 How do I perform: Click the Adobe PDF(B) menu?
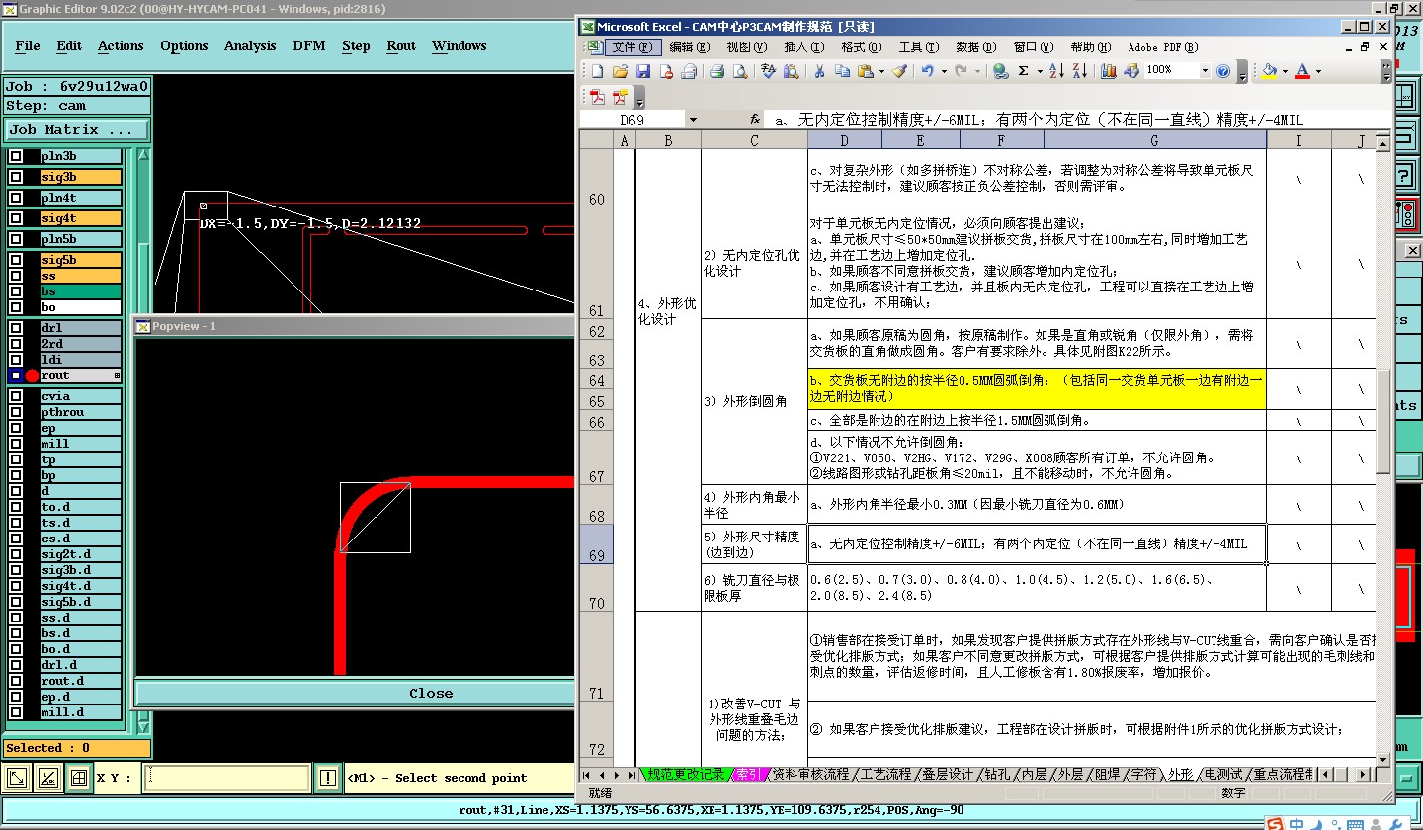coord(1162,47)
